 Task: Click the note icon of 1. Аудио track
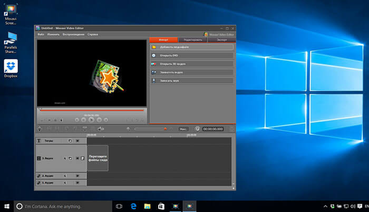(x=39, y=183)
